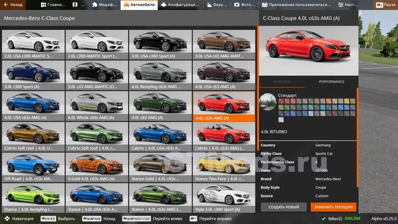This screenshot has width=398, height=224.
Task: Click the Пауза button
Action: click(x=386, y=4)
